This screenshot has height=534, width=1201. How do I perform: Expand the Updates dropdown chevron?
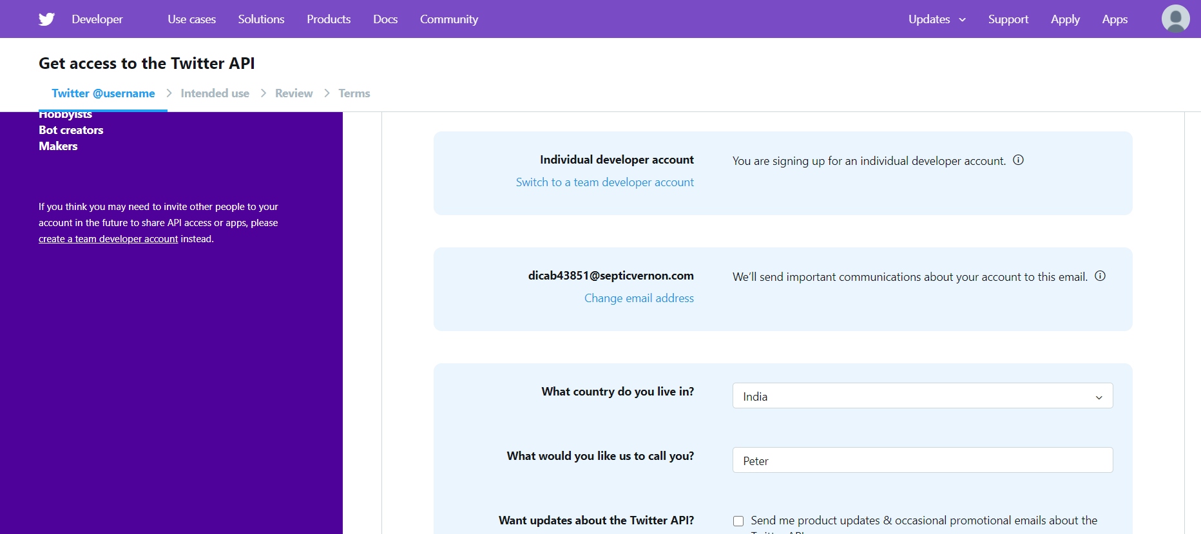click(x=963, y=20)
